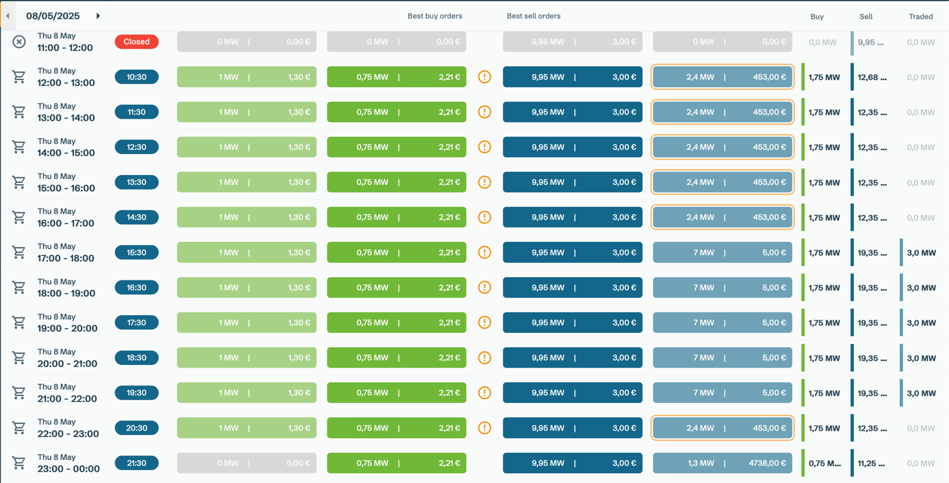Click the warning icon in the 18:00 - 19:00 row
This screenshot has width=949, height=483.
tap(484, 287)
